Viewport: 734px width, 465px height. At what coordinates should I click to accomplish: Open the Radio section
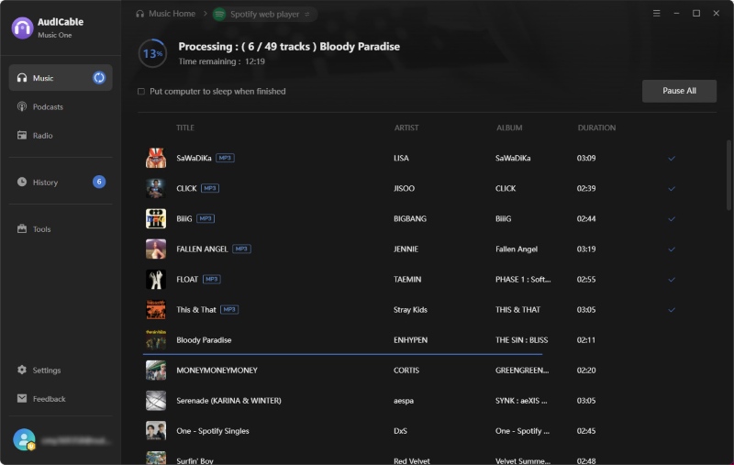pyautogui.click(x=61, y=135)
